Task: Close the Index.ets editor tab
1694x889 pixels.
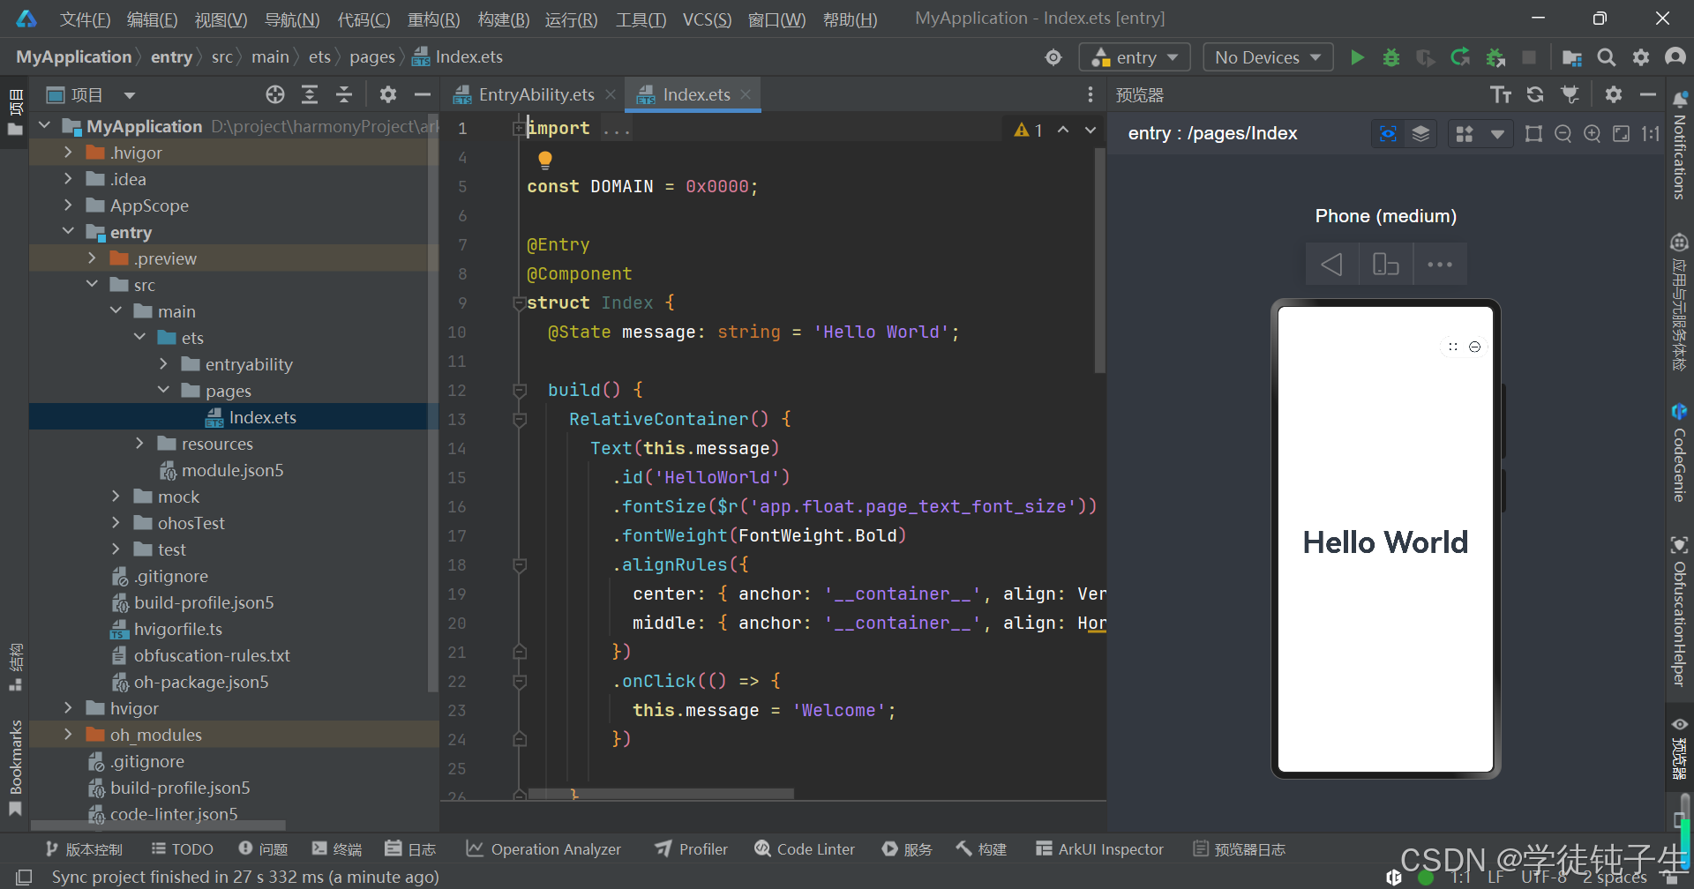Action: [746, 94]
